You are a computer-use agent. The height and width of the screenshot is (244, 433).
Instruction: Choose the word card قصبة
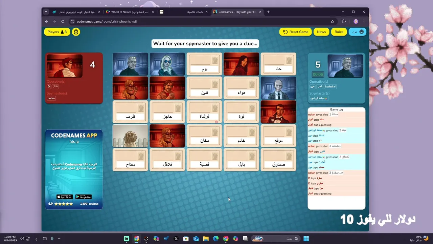click(x=204, y=160)
